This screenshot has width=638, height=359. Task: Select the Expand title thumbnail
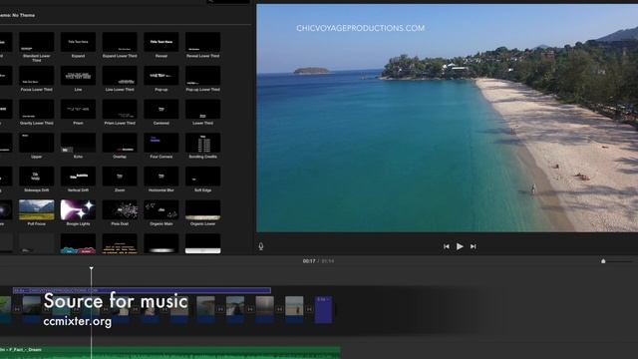pyautogui.click(x=78, y=42)
